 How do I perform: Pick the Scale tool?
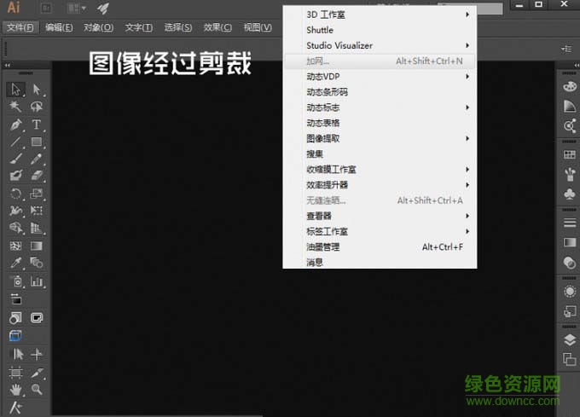tap(36, 194)
